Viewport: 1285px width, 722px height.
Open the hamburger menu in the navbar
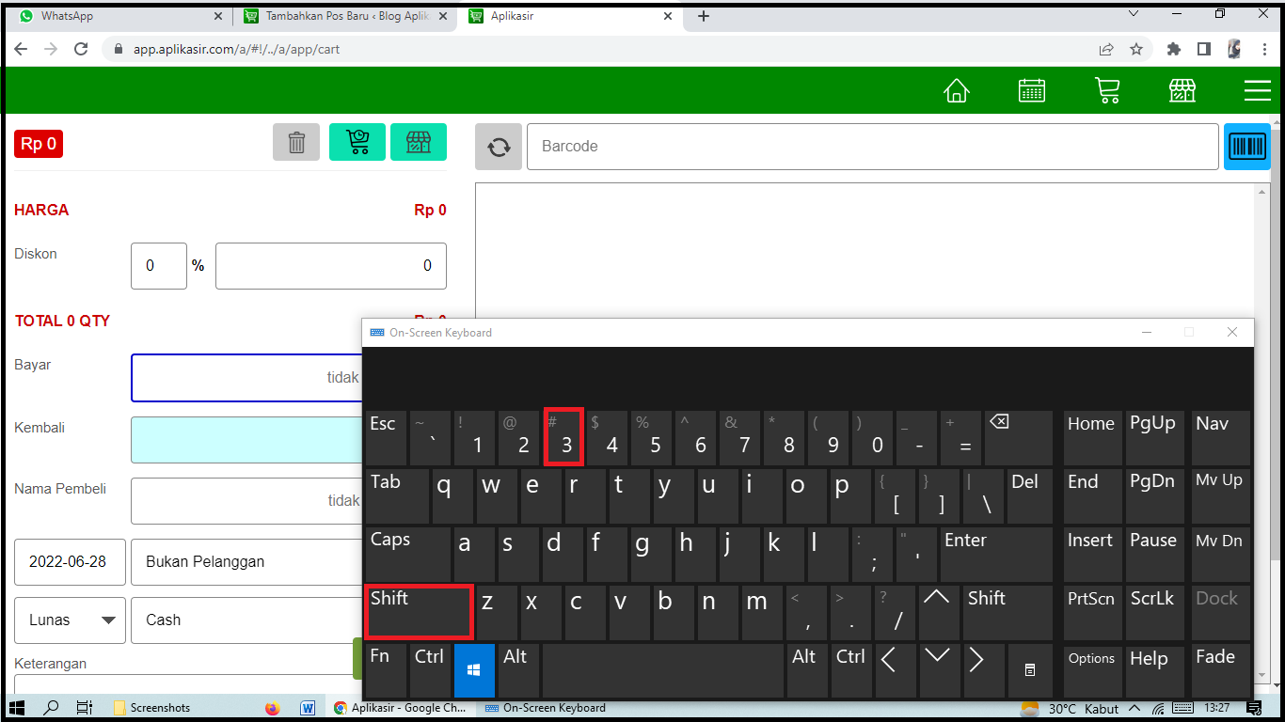coord(1257,90)
